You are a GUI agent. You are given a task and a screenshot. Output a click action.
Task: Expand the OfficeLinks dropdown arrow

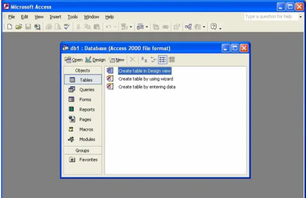tap(131, 27)
